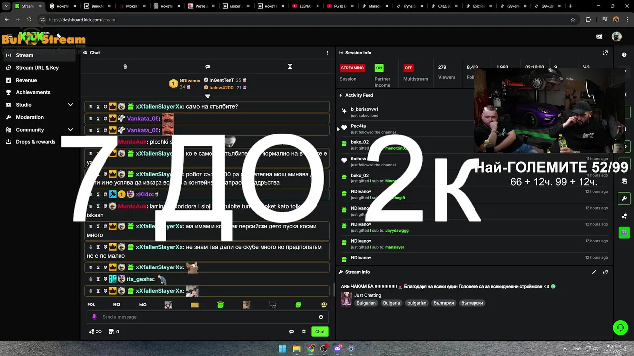Click the purple microphone icon in message box
634x356 pixels.
click(x=94, y=317)
